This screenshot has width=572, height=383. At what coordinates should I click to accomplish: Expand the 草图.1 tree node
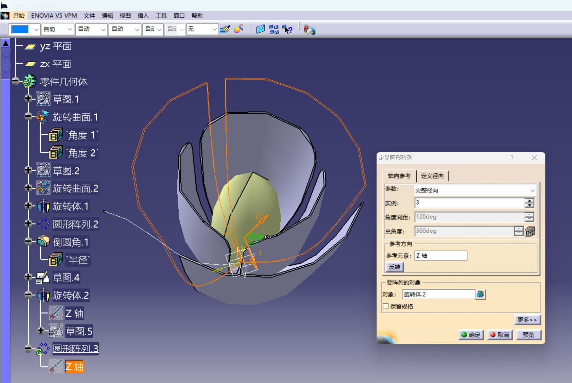pyautogui.click(x=28, y=99)
